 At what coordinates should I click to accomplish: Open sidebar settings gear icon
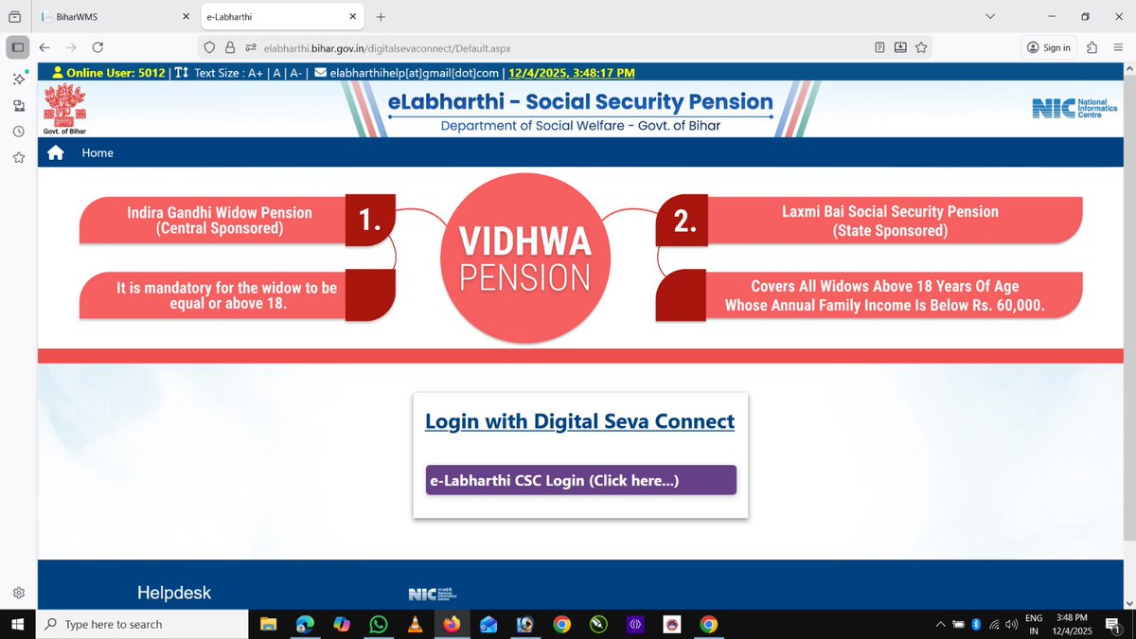click(18, 593)
